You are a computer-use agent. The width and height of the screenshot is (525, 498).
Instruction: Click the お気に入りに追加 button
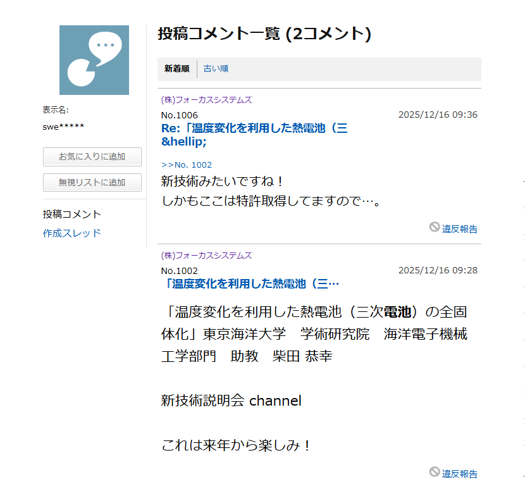[x=92, y=157]
